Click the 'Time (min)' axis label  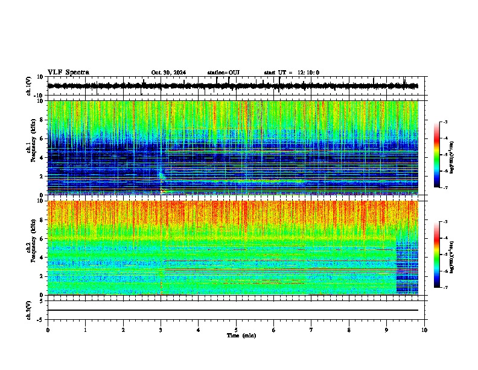click(x=241, y=336)
